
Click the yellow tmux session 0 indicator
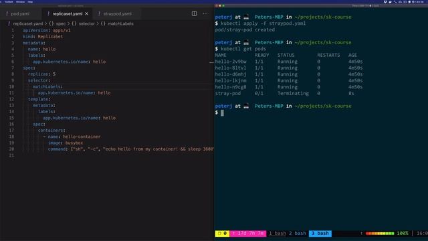click(222, 234)
